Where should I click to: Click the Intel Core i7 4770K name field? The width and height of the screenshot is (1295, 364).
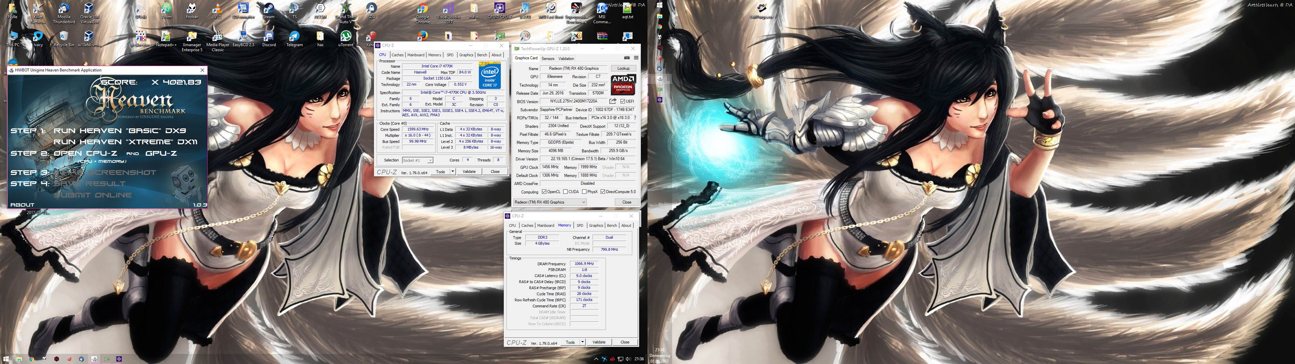point(437,66)
